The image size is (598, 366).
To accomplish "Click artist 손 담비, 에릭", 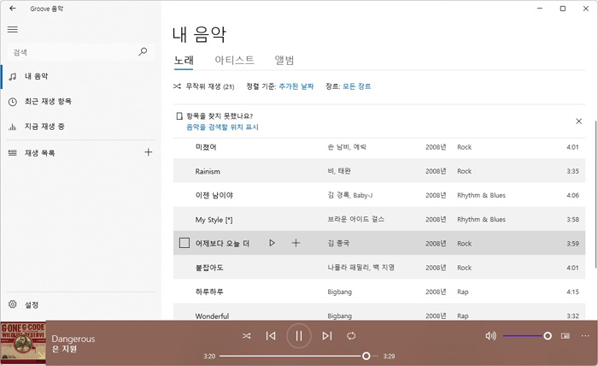I will pyautogui.click(x=347, y=147).
